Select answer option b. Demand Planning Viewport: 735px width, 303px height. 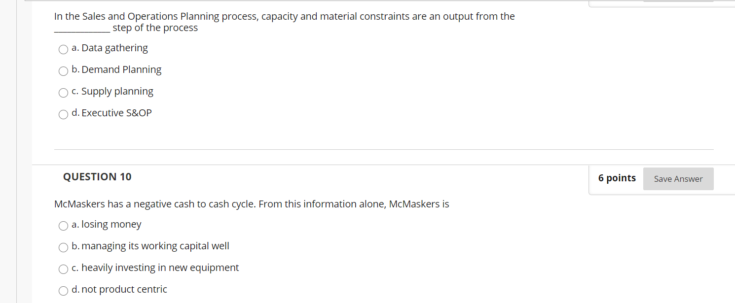[x=63, y=71]
